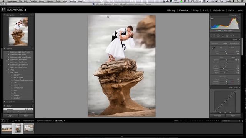Viewport: 246px width, 138px height.
Task: Click the Reset button
Action: click(x=233, y=115)
